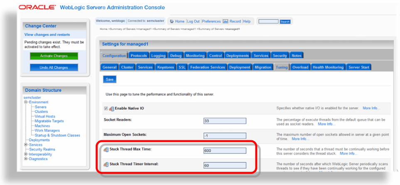Open the Security tab

tap(280, 55)
